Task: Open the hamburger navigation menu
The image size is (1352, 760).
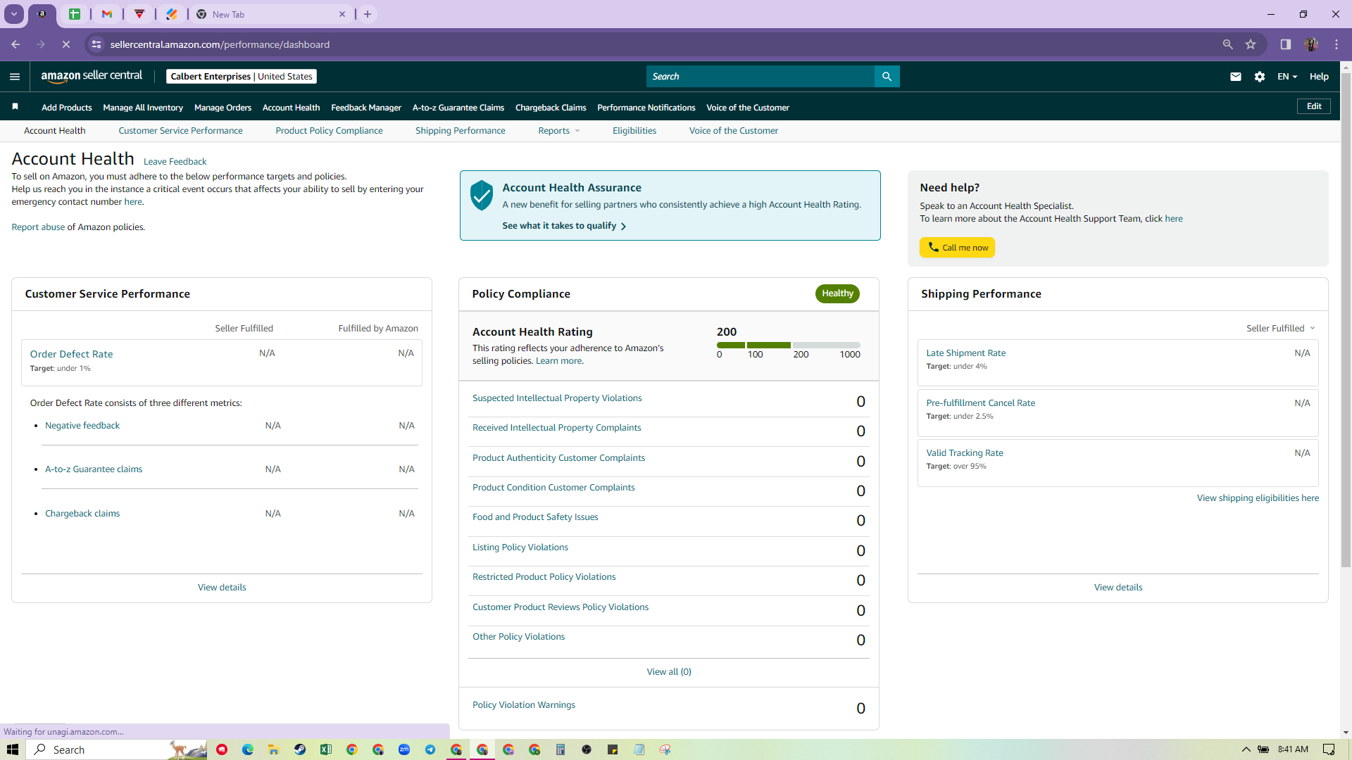Action: (15, 77)
